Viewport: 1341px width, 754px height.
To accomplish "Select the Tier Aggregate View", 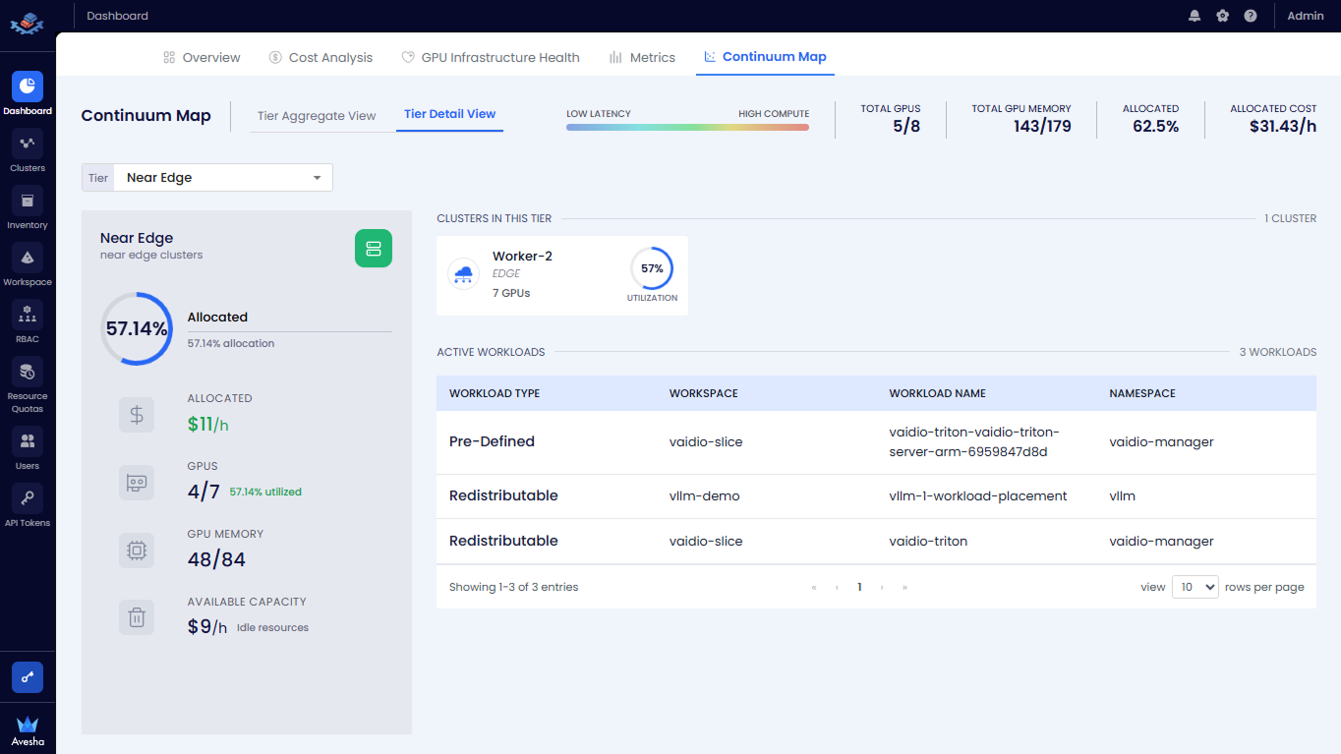I will [317, 116].
